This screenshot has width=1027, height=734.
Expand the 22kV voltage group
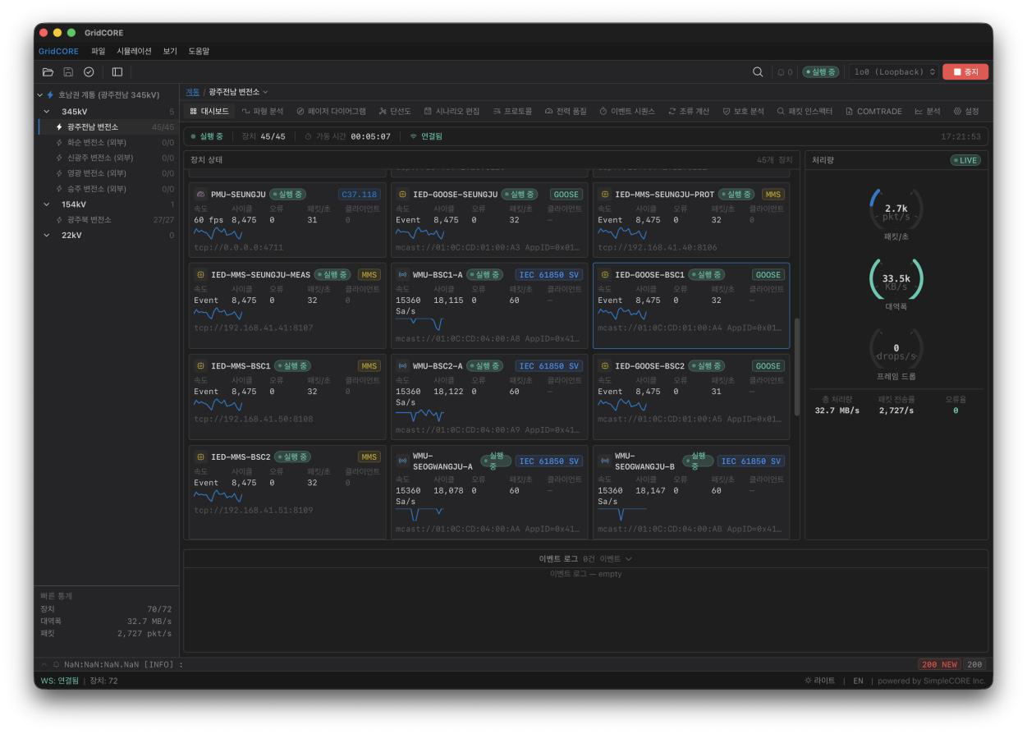click(x=47, y=236)
